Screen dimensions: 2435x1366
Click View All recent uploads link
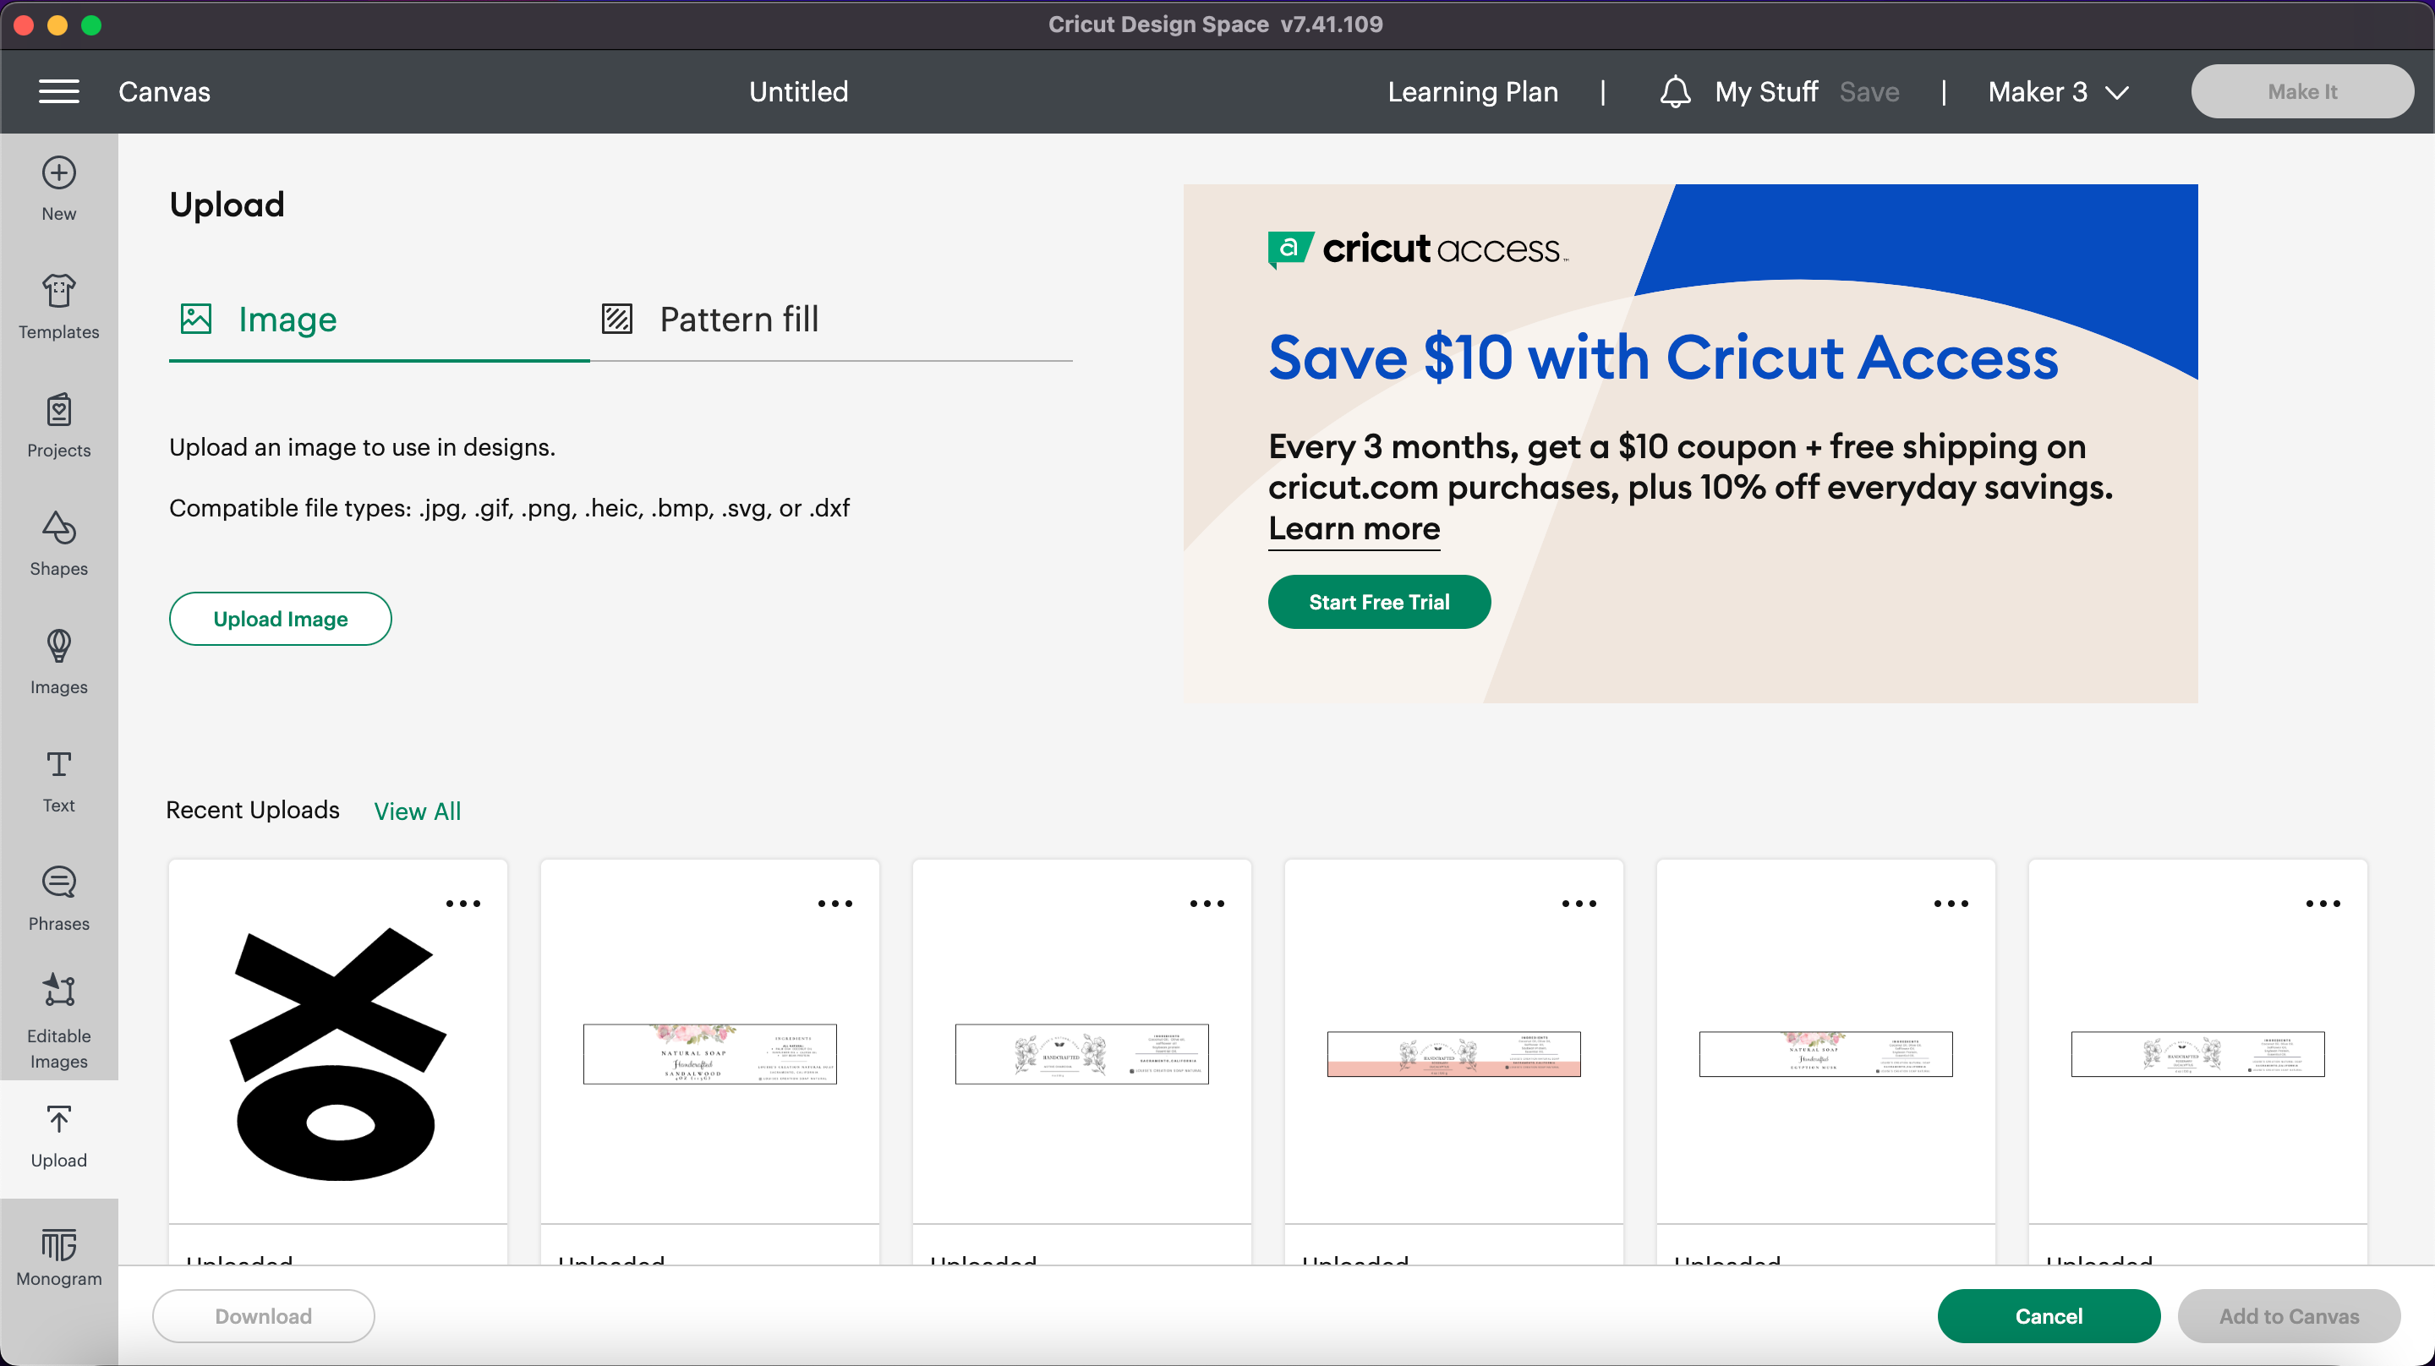[417, 811]
